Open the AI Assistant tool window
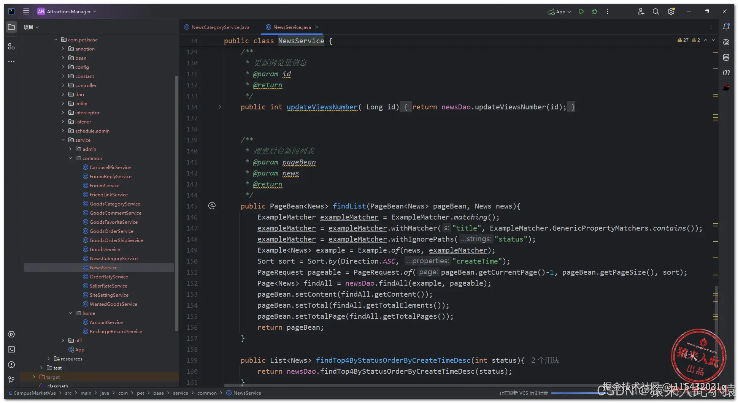Viewport: 738px width, 403px height. click(726, 42)
